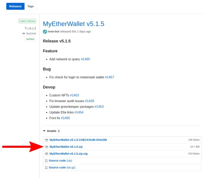
Task: Click the 'released this 2 days ago' text
Action: [x=75, y=31]
